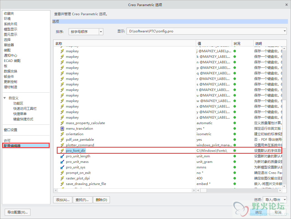
Task: Open the 显示 config.pro path dropdown
Action: tap(285, 31)
